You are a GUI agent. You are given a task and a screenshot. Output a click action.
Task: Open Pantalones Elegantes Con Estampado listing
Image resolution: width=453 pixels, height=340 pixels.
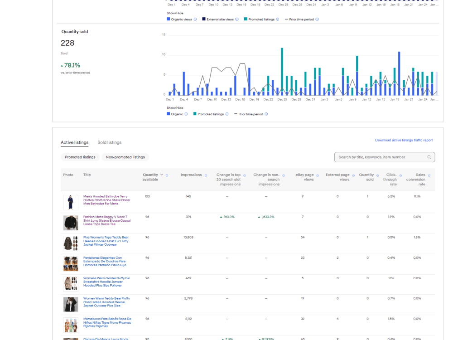tap(105, 262)
